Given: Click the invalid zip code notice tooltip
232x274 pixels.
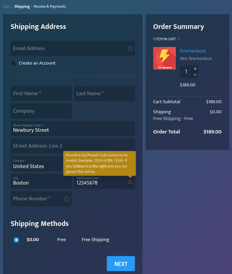Looking at the screenshot, I should 100,163.
